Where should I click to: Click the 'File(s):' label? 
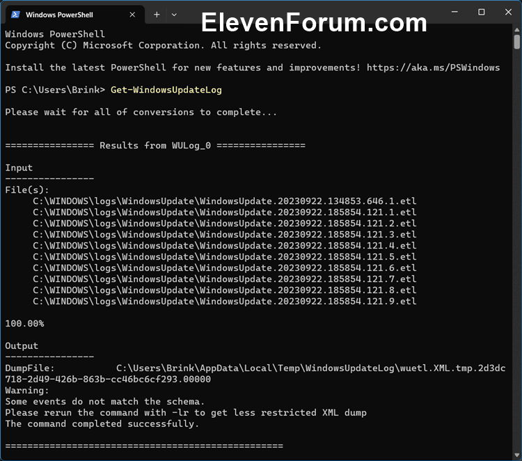(27, 190)
